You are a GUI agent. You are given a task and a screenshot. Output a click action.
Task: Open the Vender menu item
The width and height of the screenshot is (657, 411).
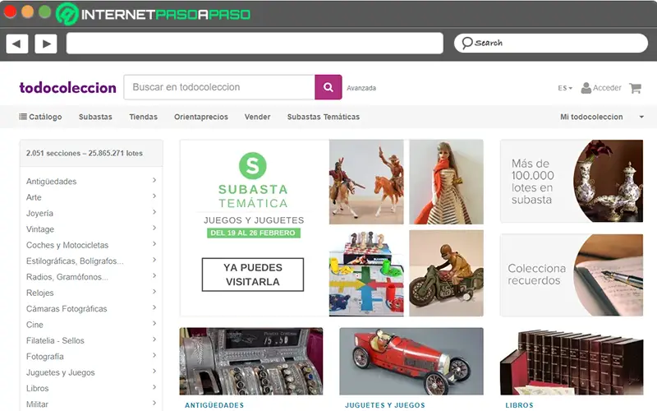257,117
